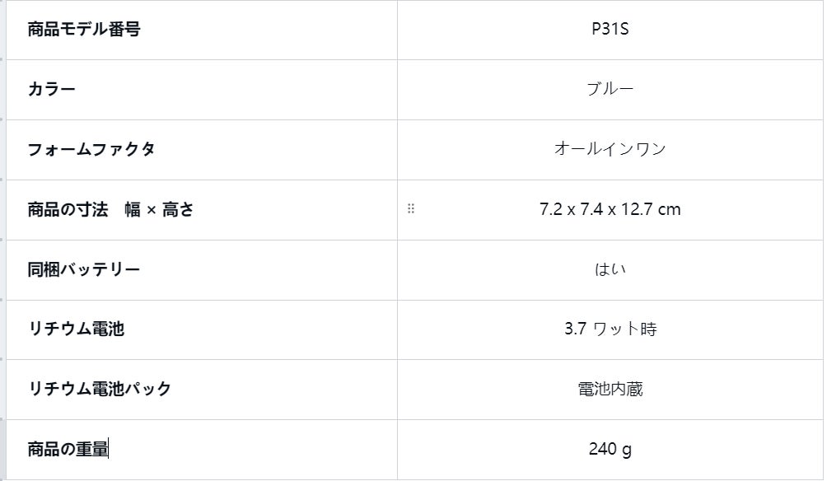The width and height of the screenshot is (827, 481).
Task: Click the 同梱バッテリー label cell
Action: coord(84,269)
